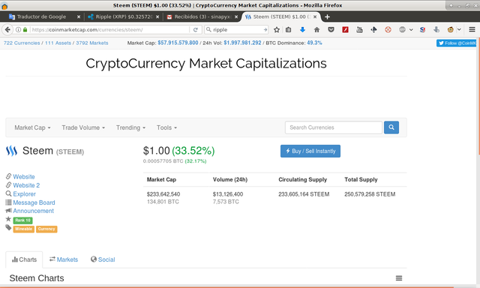The width and height of the screenshot is (480, 288).
Task: Expand the Tools dropdown
Action: (x=166, y=127)
